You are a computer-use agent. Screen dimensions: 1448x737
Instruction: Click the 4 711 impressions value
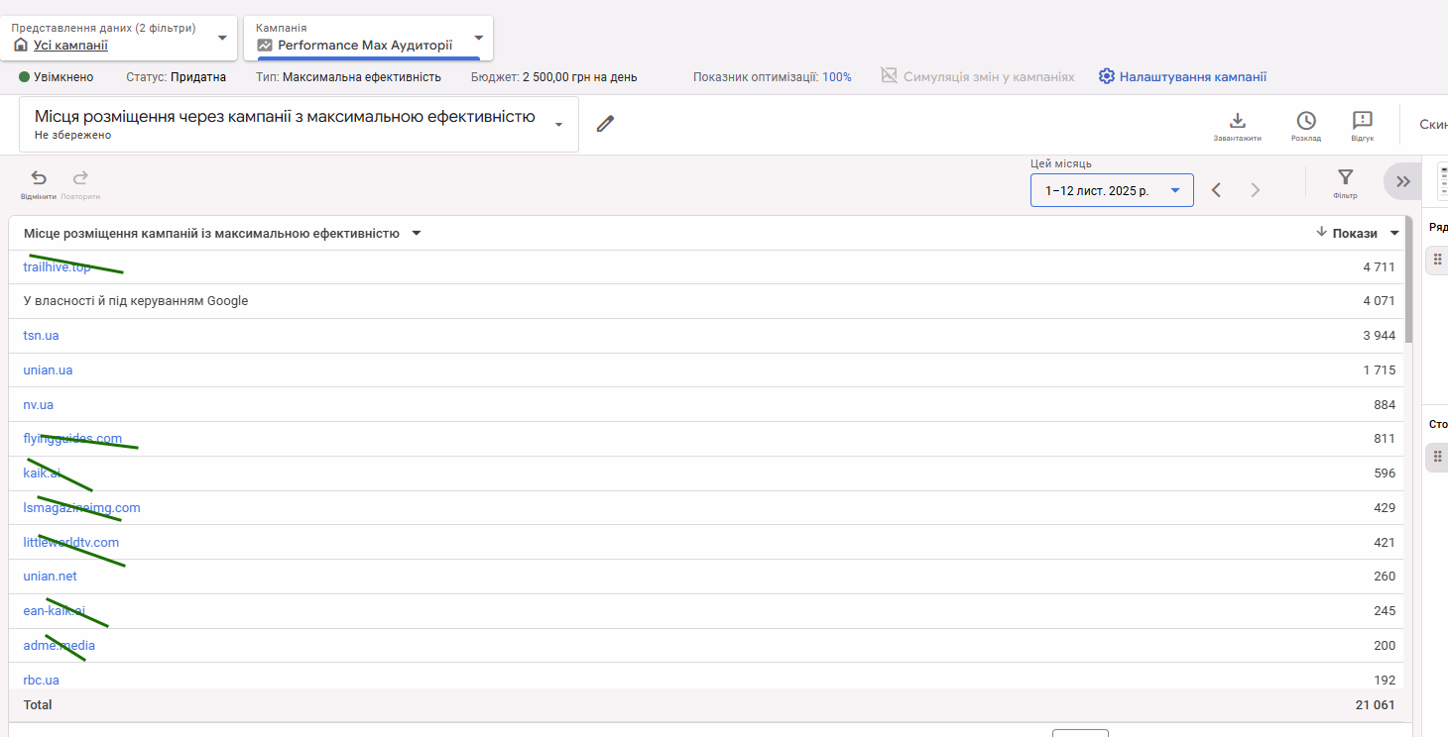(1379, 267)
